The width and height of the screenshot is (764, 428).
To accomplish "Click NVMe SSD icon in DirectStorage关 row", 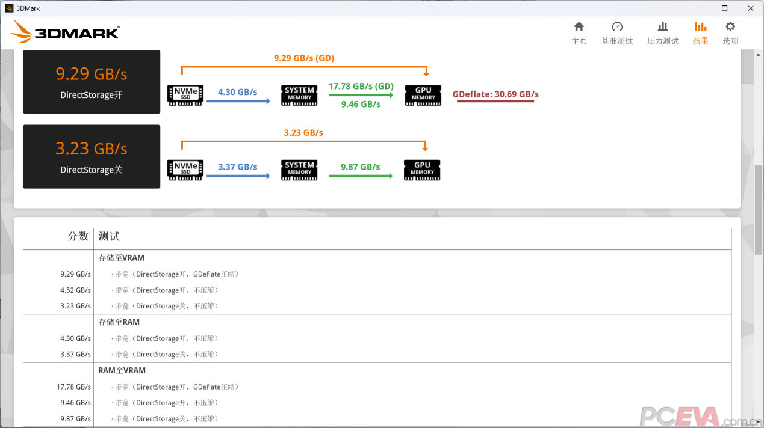I will [185, 170].
